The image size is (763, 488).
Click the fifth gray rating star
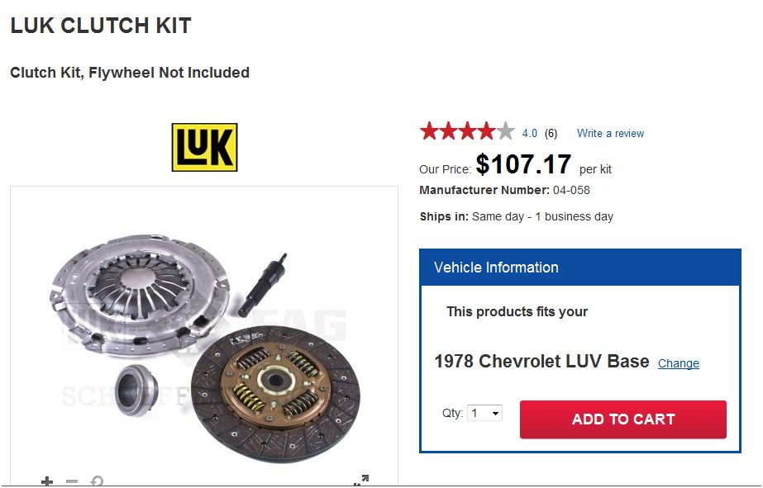(506, 131)
